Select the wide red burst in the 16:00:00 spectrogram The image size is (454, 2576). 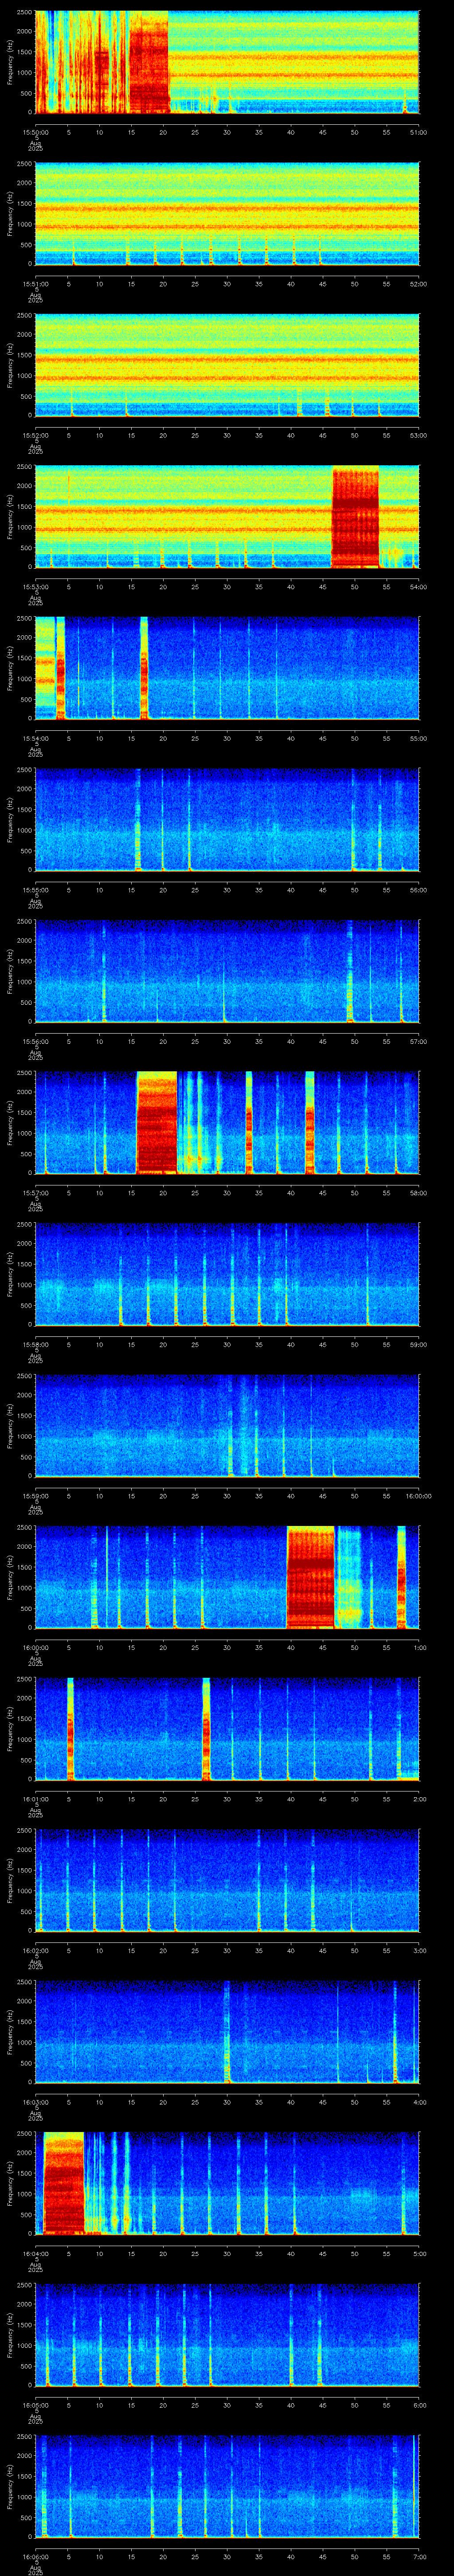pyautogui.click(x=310, y=1577)
